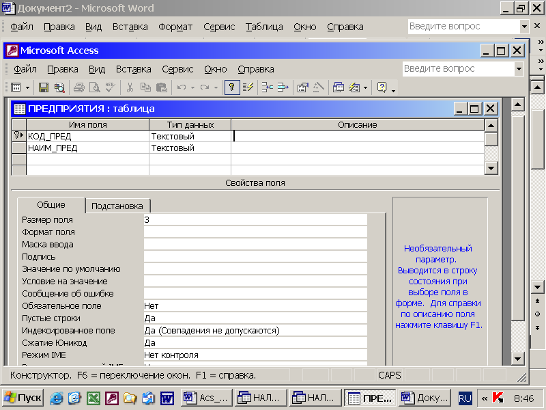Open the Word Формат menu
The height and width of the screenshot is (410, 546).
[x=175, y=27]
